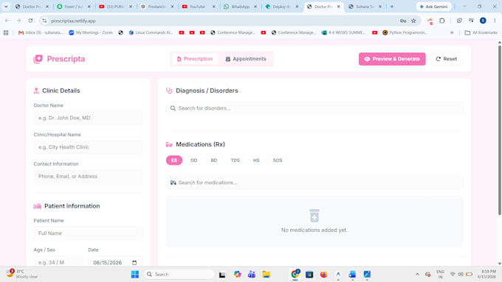Viewport: 502px width, 282px height.
Task: Click the Diagnosis stethoscope icon
Action: 169,91
